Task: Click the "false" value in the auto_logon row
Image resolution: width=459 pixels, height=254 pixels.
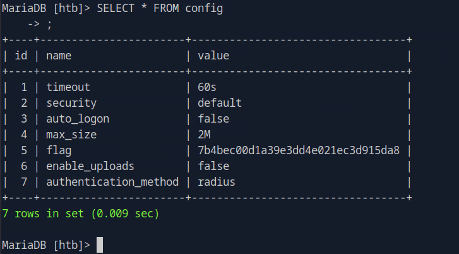Action: coord(213,119)
